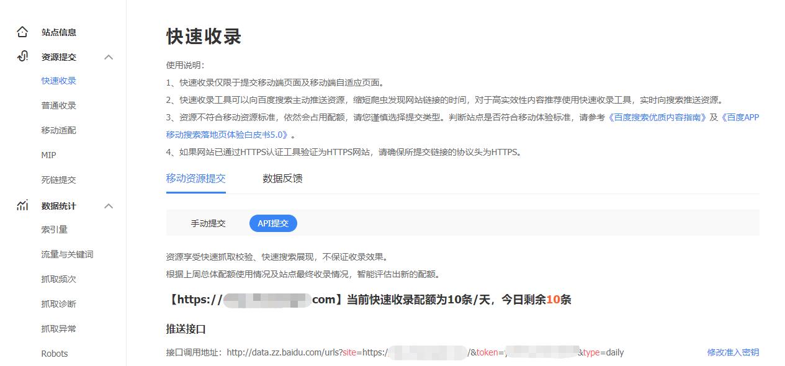Switch to the 数据反馈 tab

coord(282,179)
